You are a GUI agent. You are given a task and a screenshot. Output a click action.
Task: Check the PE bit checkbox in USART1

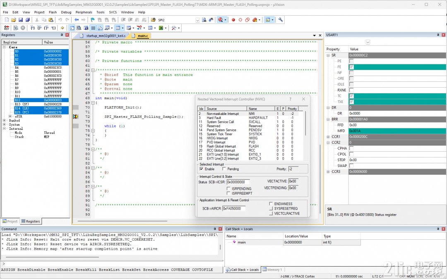351,61
